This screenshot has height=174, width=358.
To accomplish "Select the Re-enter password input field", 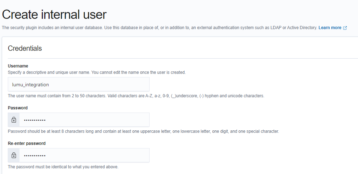I will tap(84, 156).
